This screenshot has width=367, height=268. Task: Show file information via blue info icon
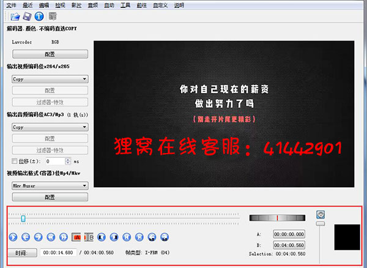(39, 16)
